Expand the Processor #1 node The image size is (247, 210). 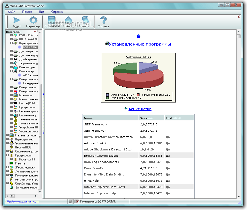pyautogui.click(x=11, y=159)
